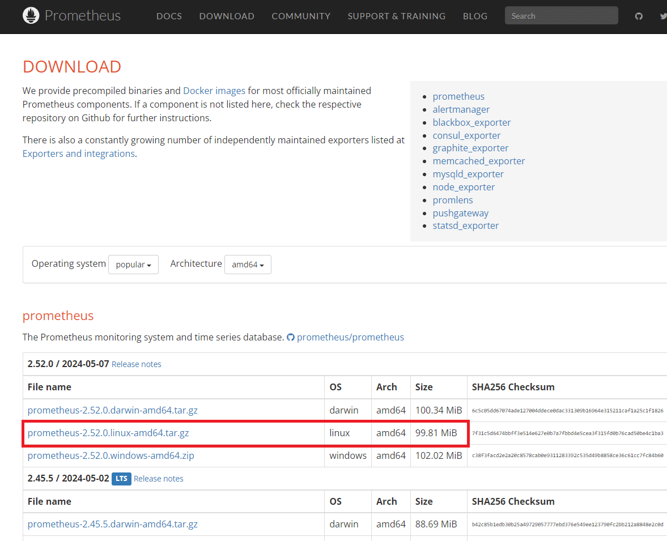The image size is (667, 541).
Task: Open Release notes for version 2.52.0
Action: [137, 364]
